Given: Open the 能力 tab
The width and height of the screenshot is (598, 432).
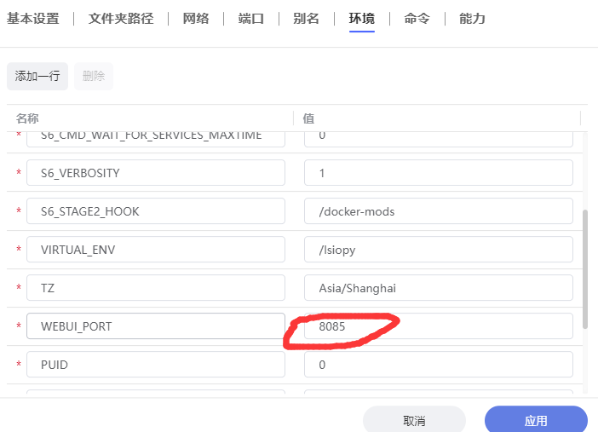Looking at the screenshot, I should (x=472, y=19).
